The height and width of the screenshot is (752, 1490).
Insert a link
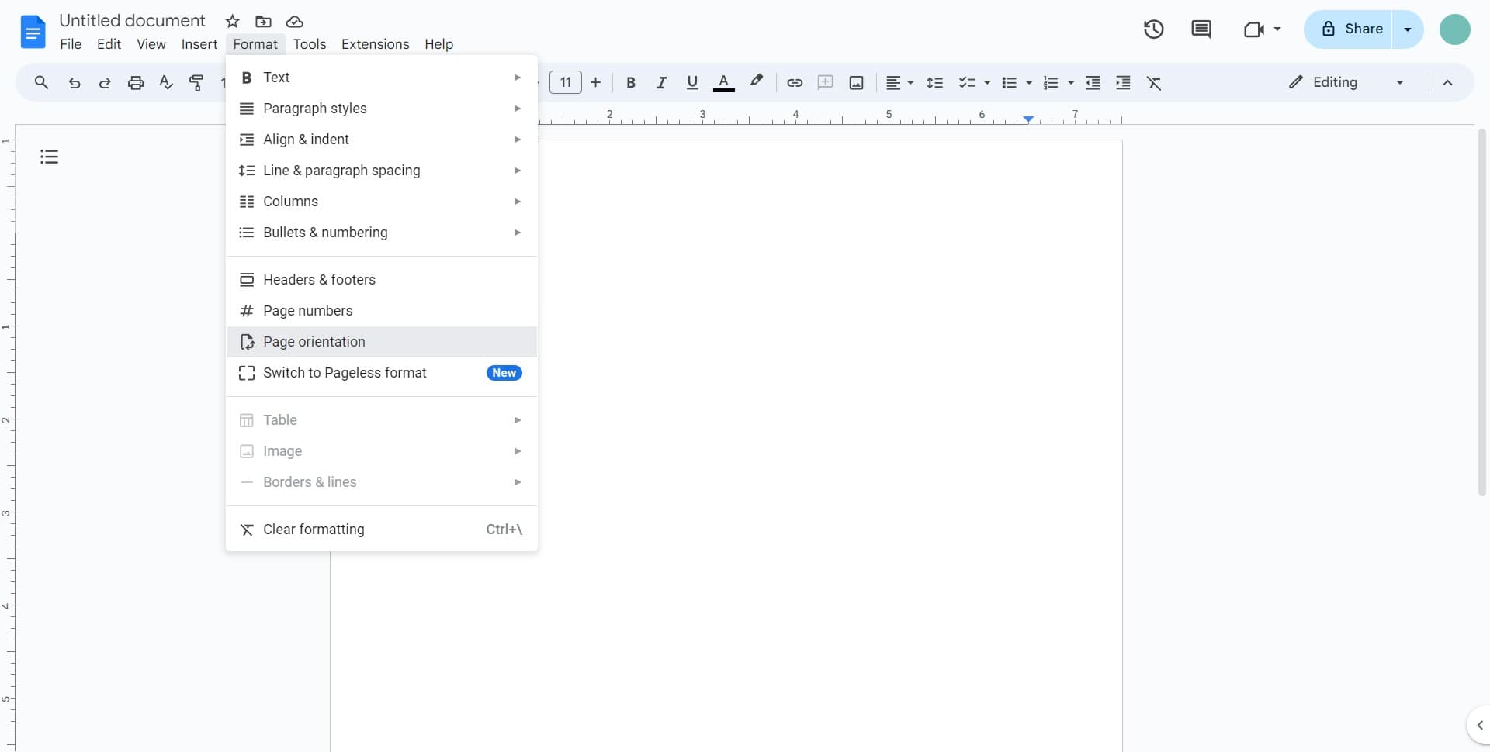click(794, 82)
